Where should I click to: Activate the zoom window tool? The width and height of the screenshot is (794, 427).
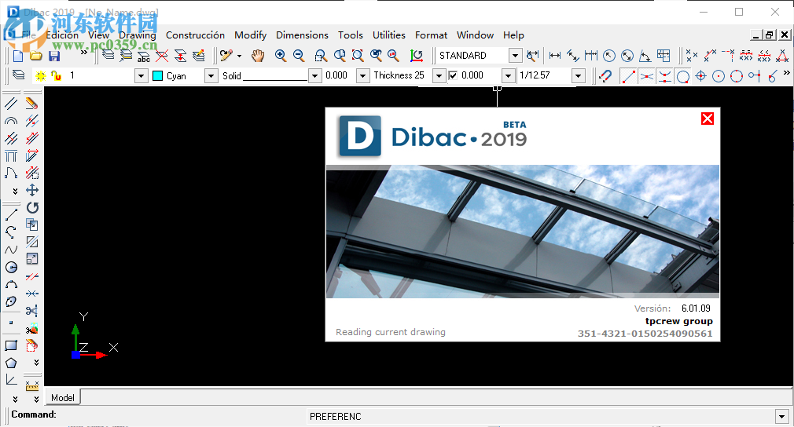click(321, 56)
